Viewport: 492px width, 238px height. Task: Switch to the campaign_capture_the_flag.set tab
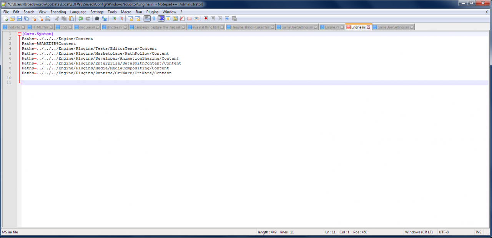158,27
